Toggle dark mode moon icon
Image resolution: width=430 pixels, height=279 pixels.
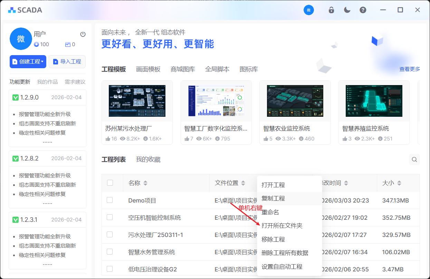[347, 10]
